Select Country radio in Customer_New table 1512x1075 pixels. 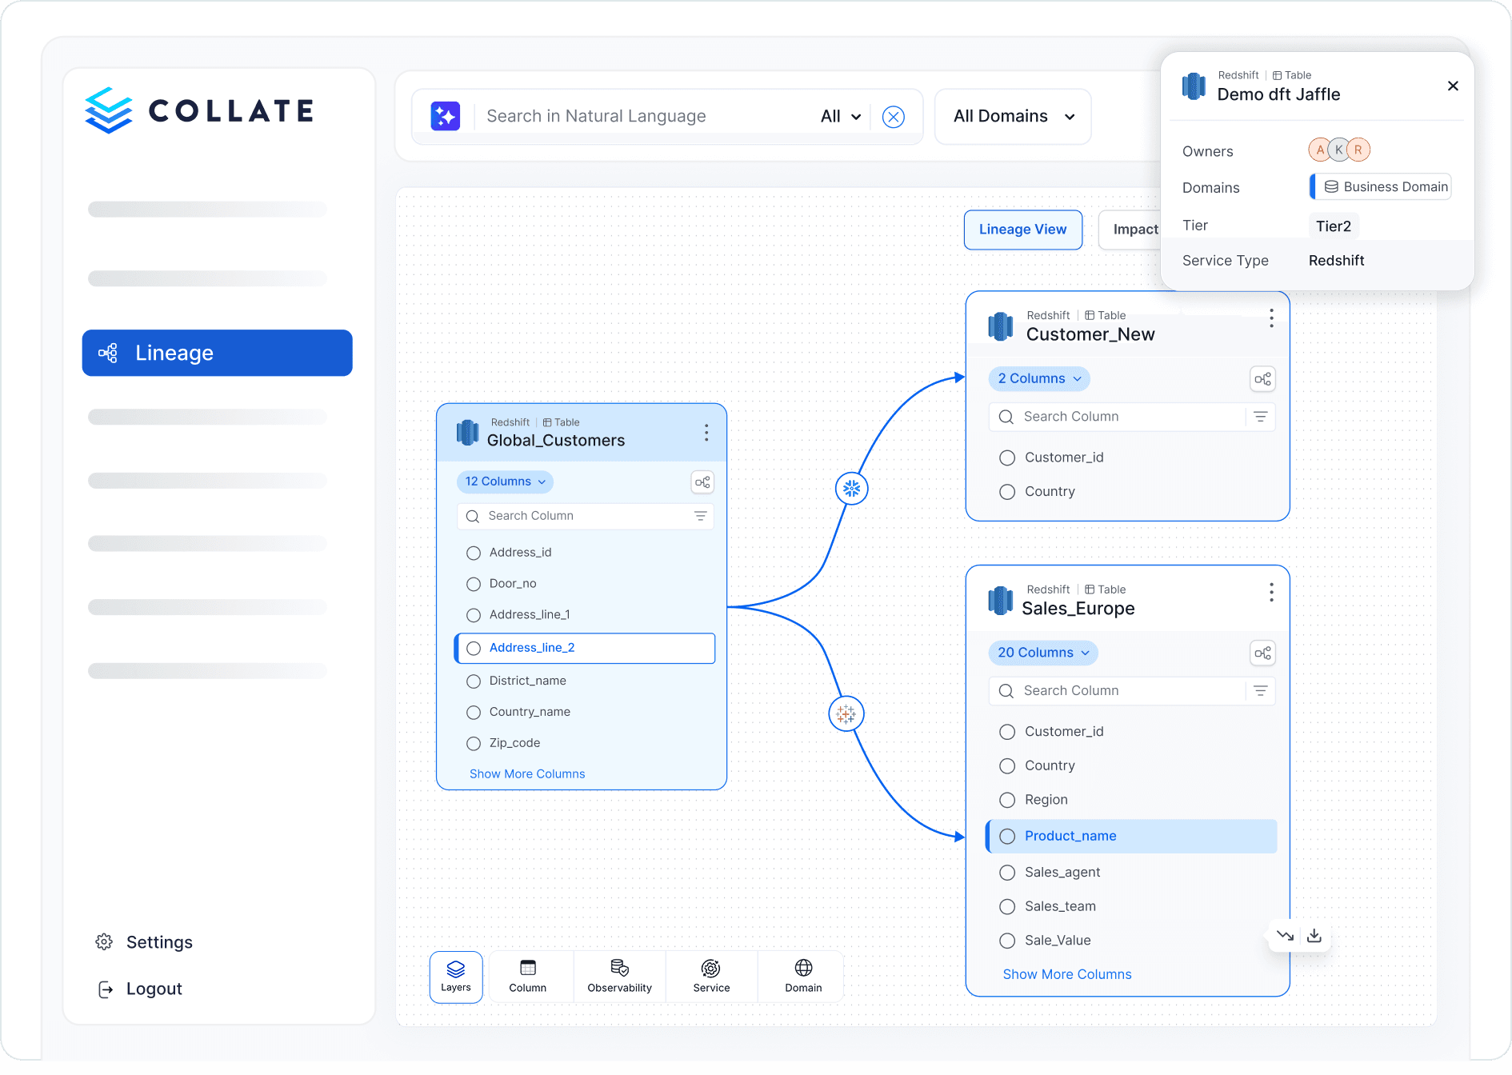[x=1007, y=492]
